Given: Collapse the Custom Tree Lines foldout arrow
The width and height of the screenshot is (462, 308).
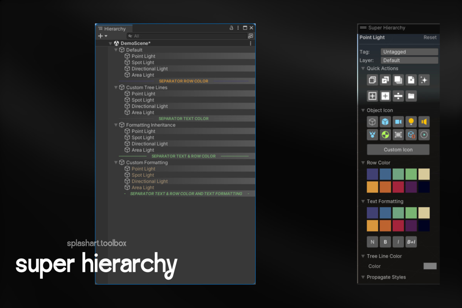Looking at the screenshot, I should coord(116,87).
